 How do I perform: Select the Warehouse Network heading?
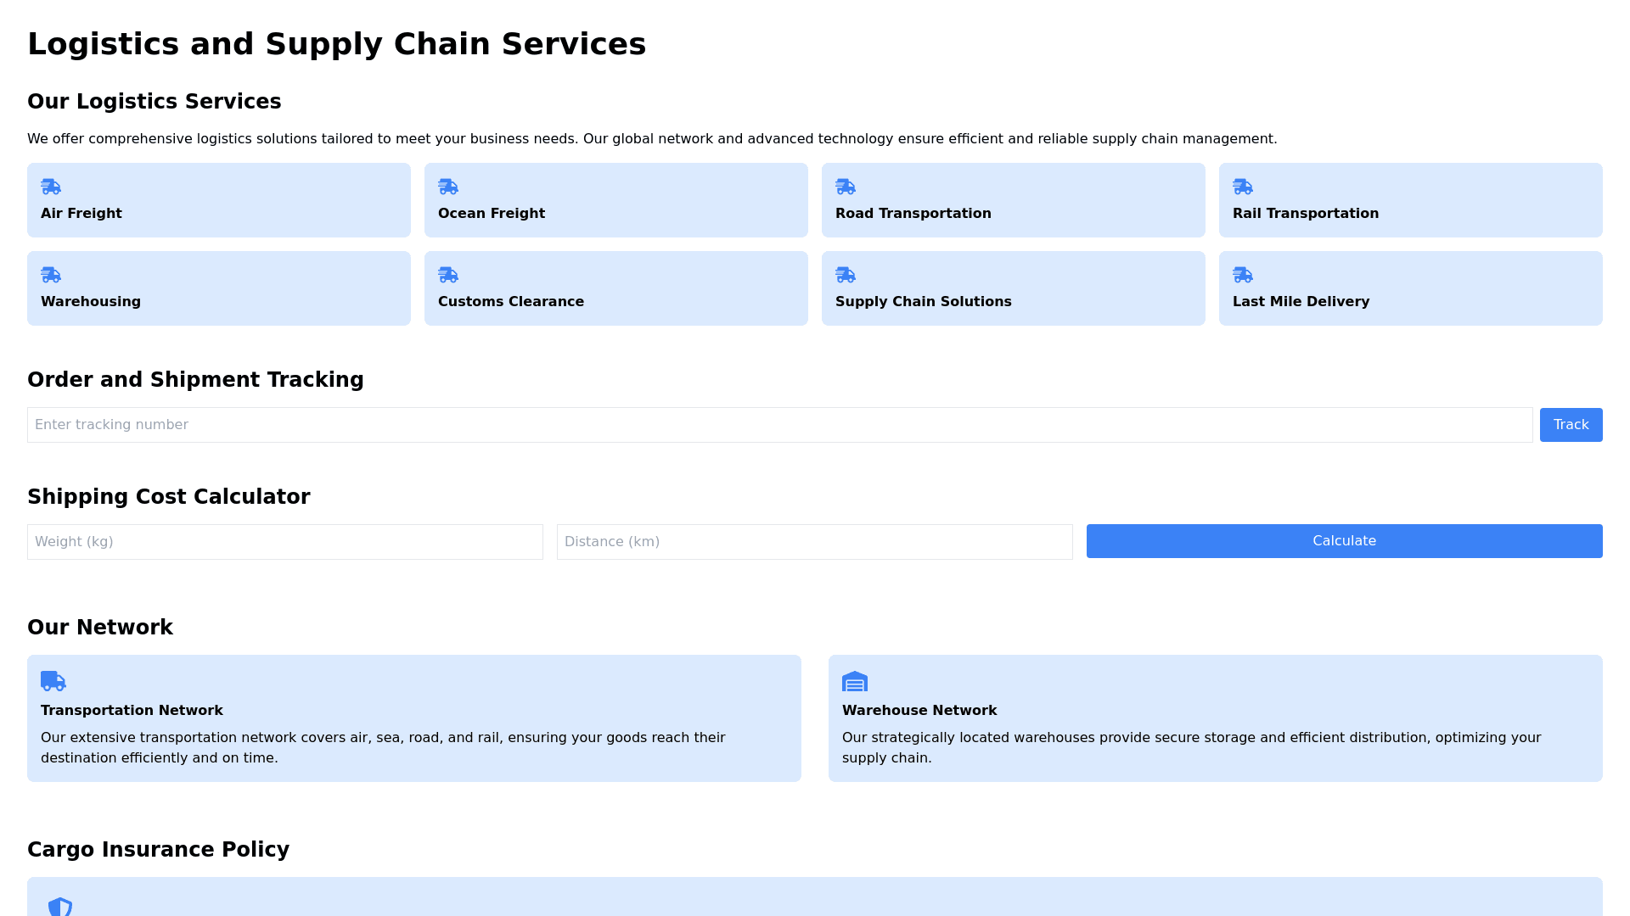coord(919,711)
